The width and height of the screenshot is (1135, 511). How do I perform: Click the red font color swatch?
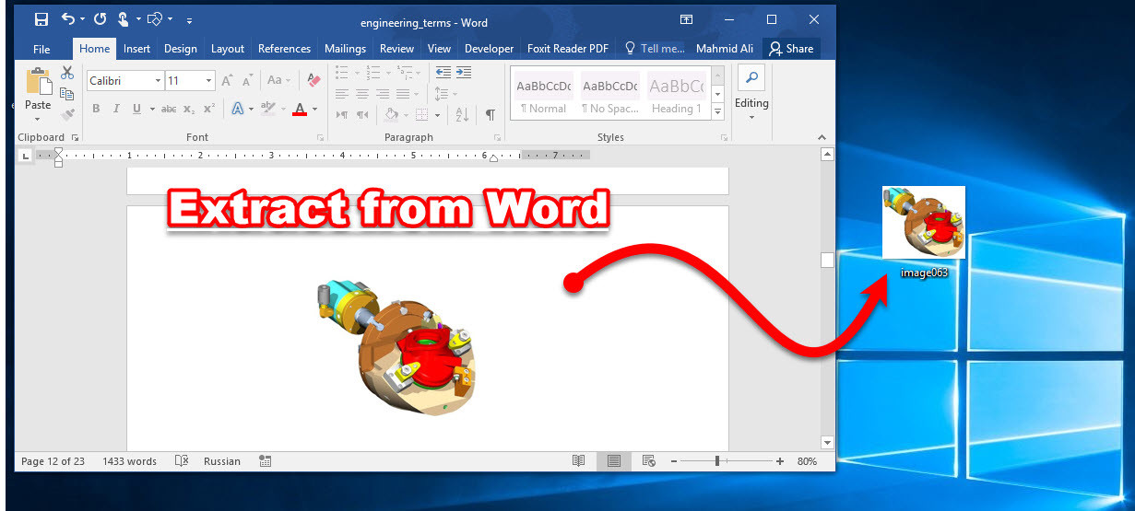tap(299, 109)
